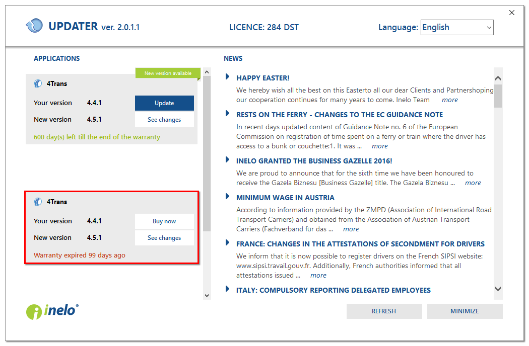Click the Update button for 4Trans
This screenshot has height=346, width=529.
[x=164, y=103]
